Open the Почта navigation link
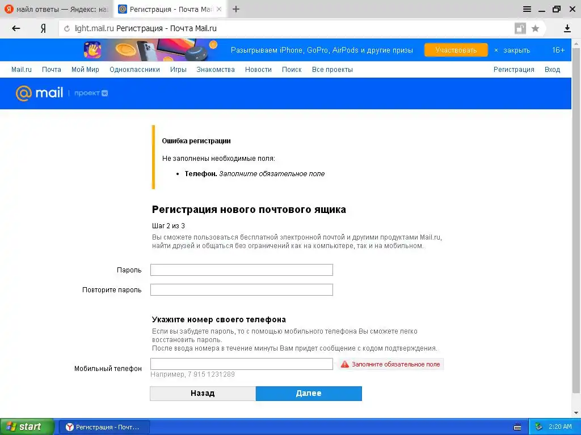 click(52, 70)
